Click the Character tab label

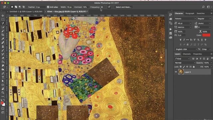179,13
